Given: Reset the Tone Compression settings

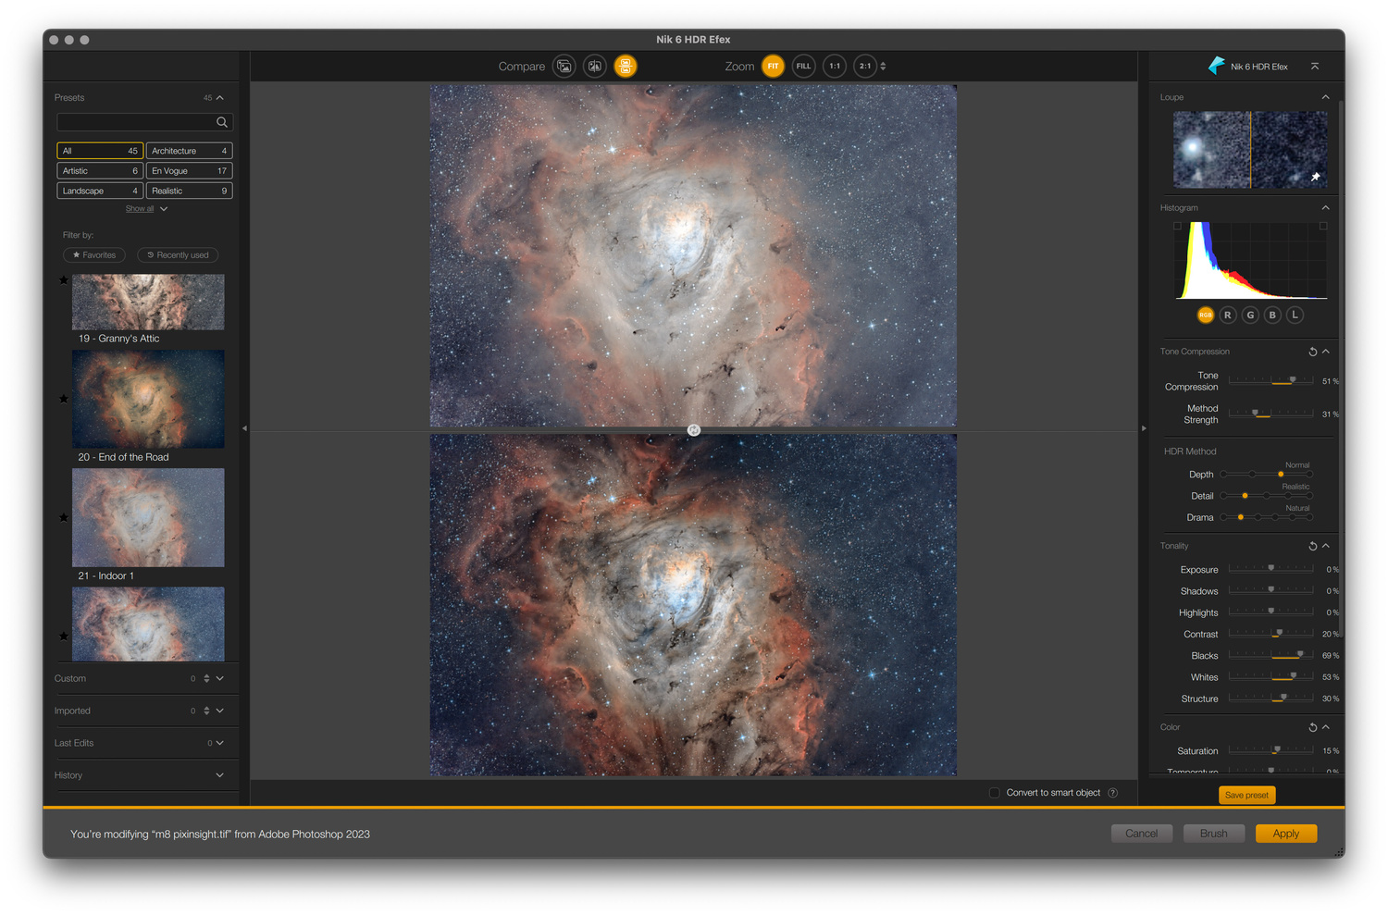Looking at the screenshot, I should coord(1312,352).
